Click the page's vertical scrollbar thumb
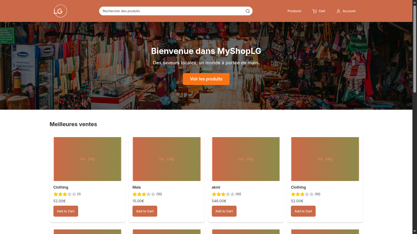 [415, 49]
